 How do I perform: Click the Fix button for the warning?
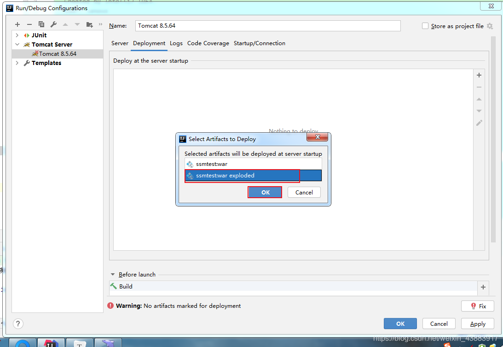point(478,306)
